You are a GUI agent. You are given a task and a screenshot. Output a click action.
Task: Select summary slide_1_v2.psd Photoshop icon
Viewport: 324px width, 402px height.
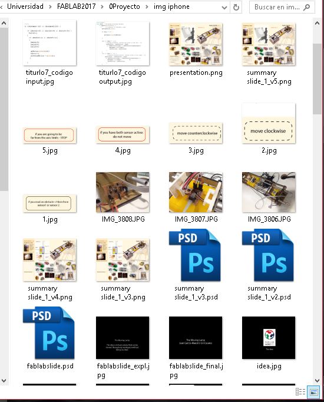coord(268,255)
